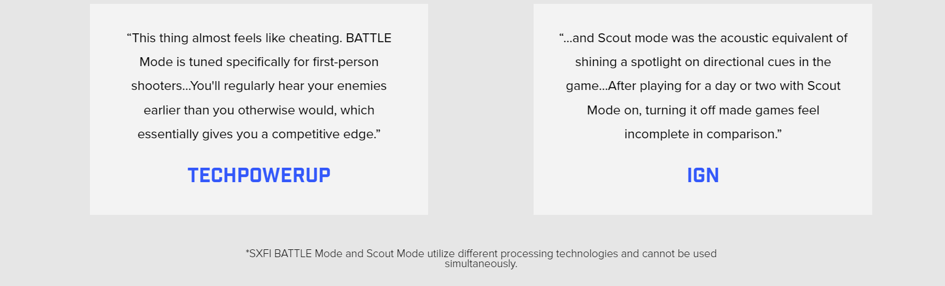Click the "Mode is tuned specifically for first-person" line
This screenshot has width=945, height=286.
coord(259,62)
